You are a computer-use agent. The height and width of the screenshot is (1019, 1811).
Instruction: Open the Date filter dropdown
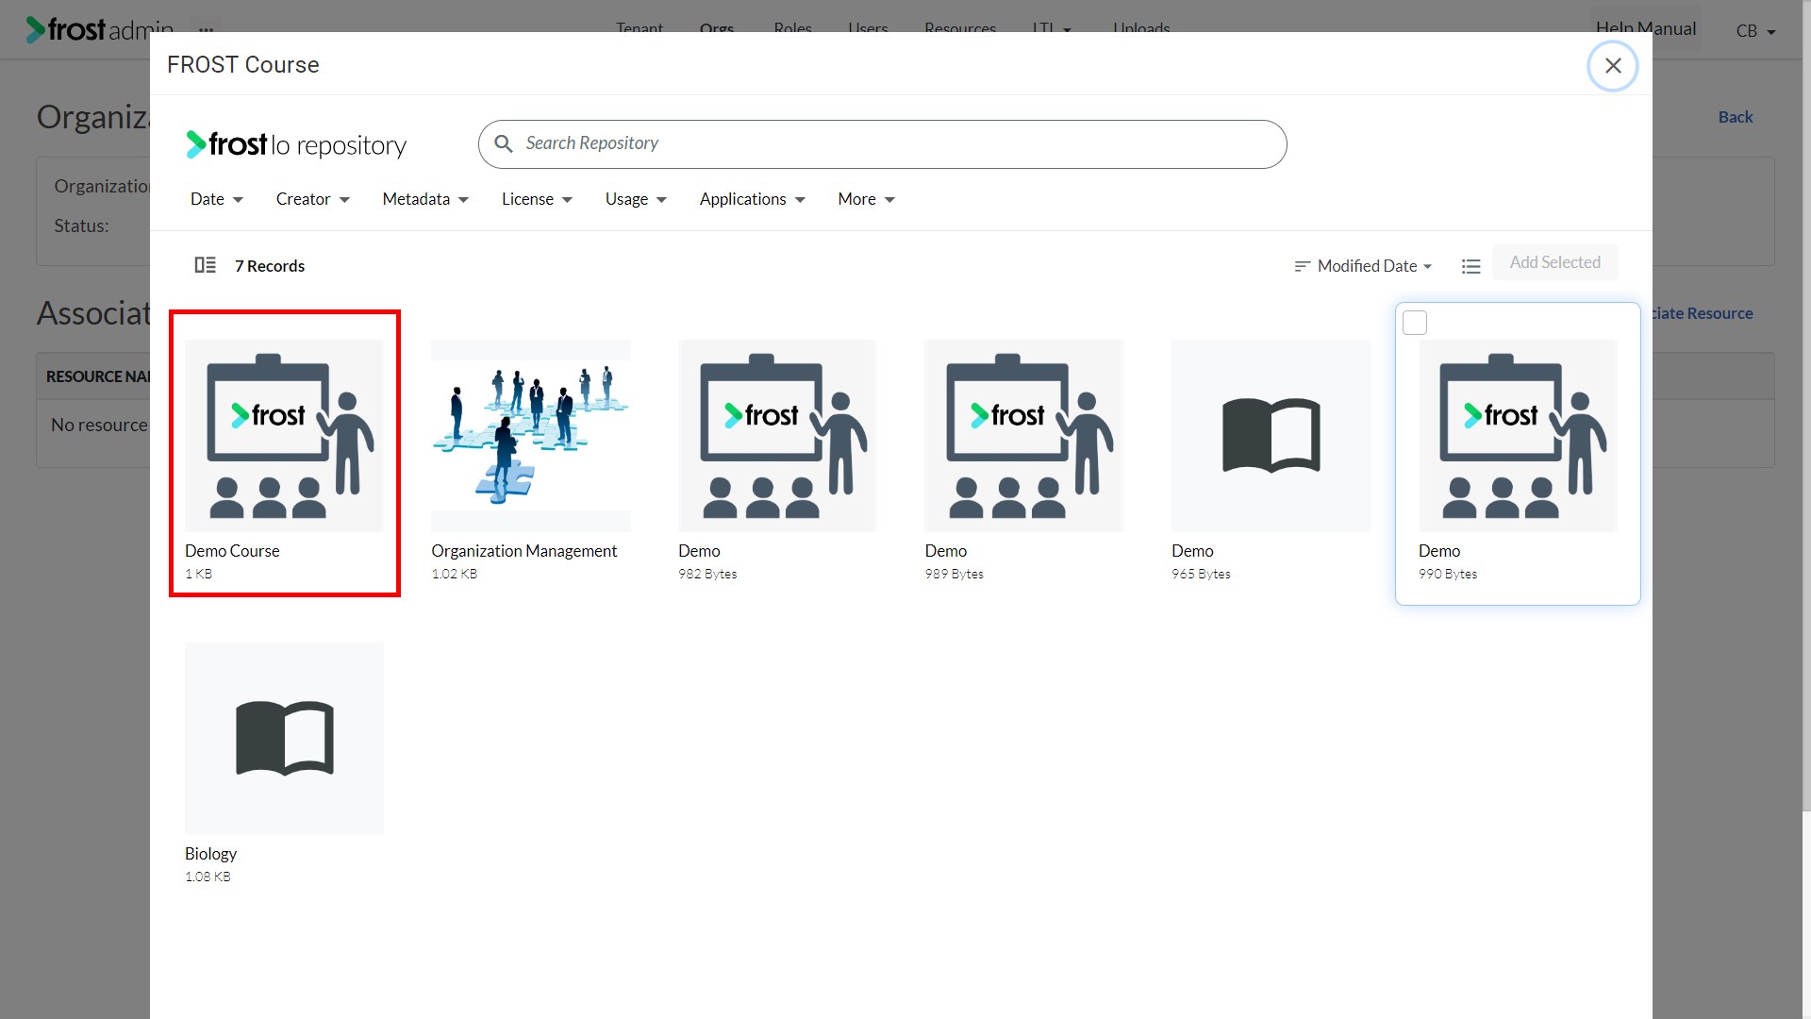click(x=217, y=199)
